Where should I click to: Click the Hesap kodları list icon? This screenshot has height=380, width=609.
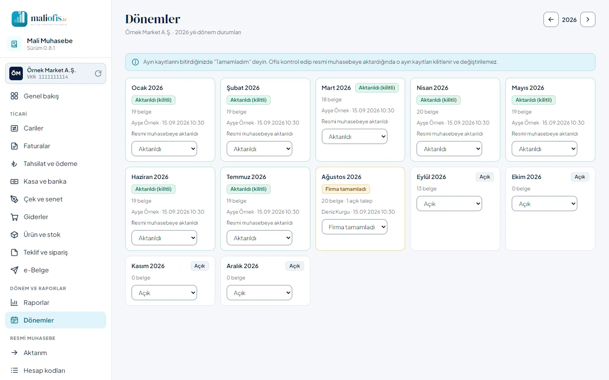tap(14, 370)
